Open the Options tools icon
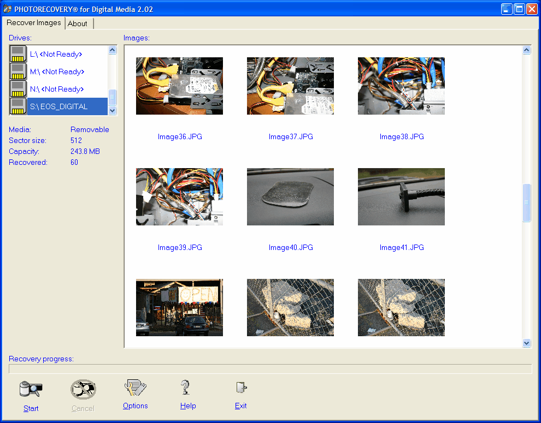Viewport: 541px width, 423px height. [x=135, y=388]
